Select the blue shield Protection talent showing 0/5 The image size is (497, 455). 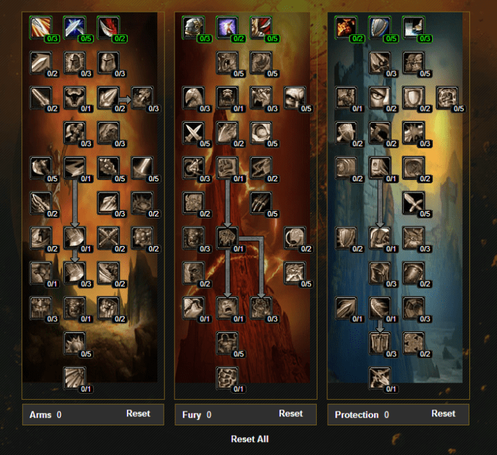point(380,27)
